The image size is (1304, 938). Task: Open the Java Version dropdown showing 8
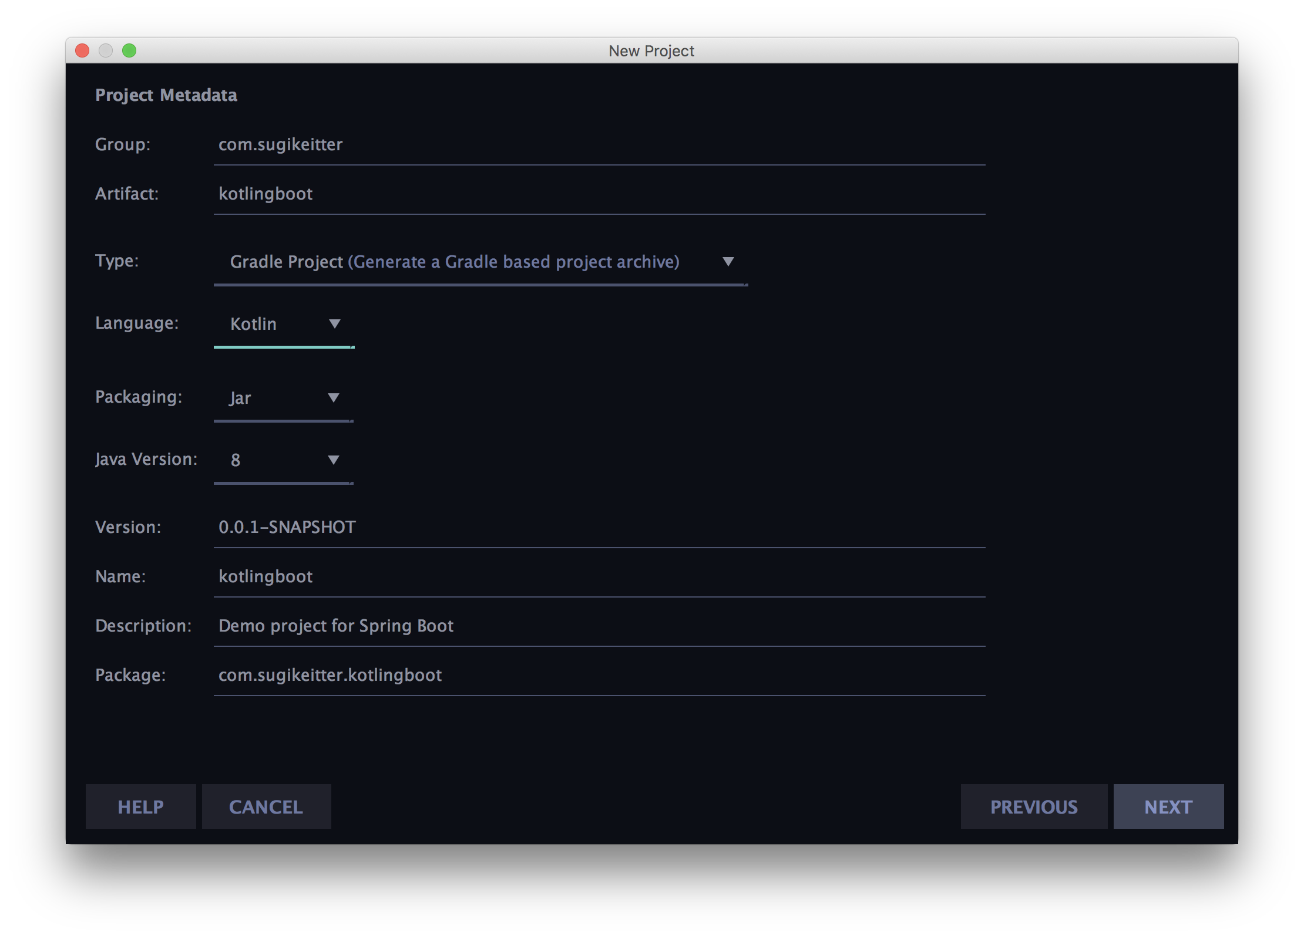pos(270,460)
